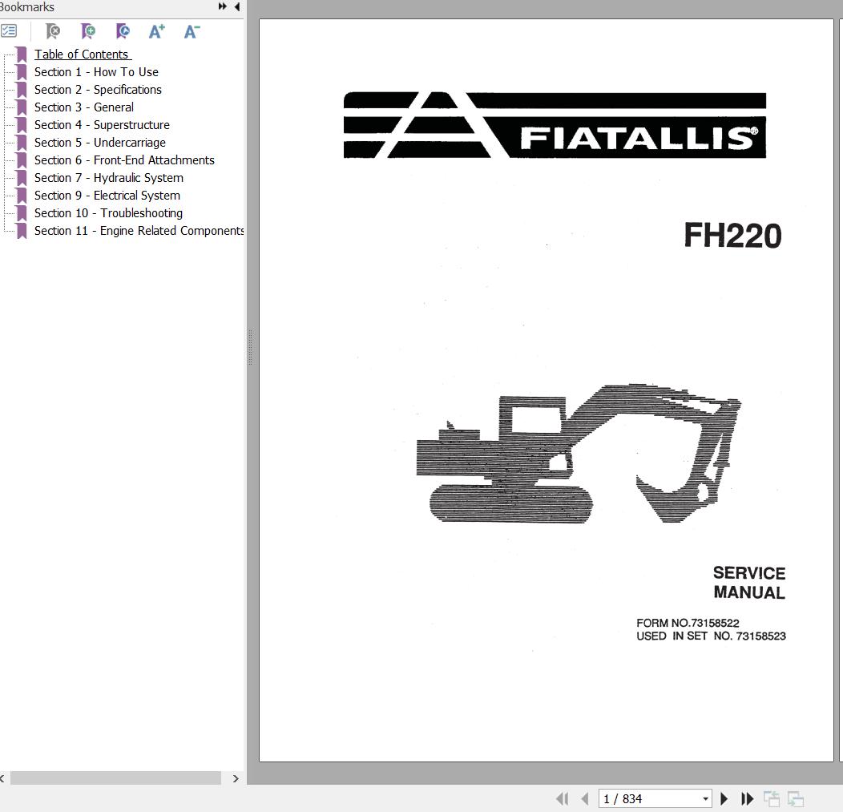Click the next view navigation icon

coord(795,798)
